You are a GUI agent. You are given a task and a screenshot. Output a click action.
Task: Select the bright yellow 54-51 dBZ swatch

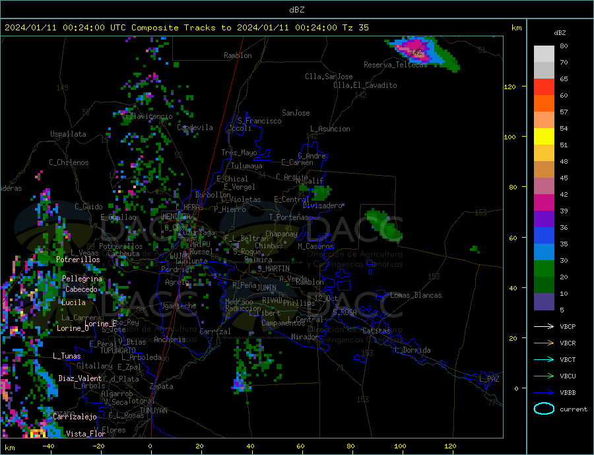tap(544, 137)
